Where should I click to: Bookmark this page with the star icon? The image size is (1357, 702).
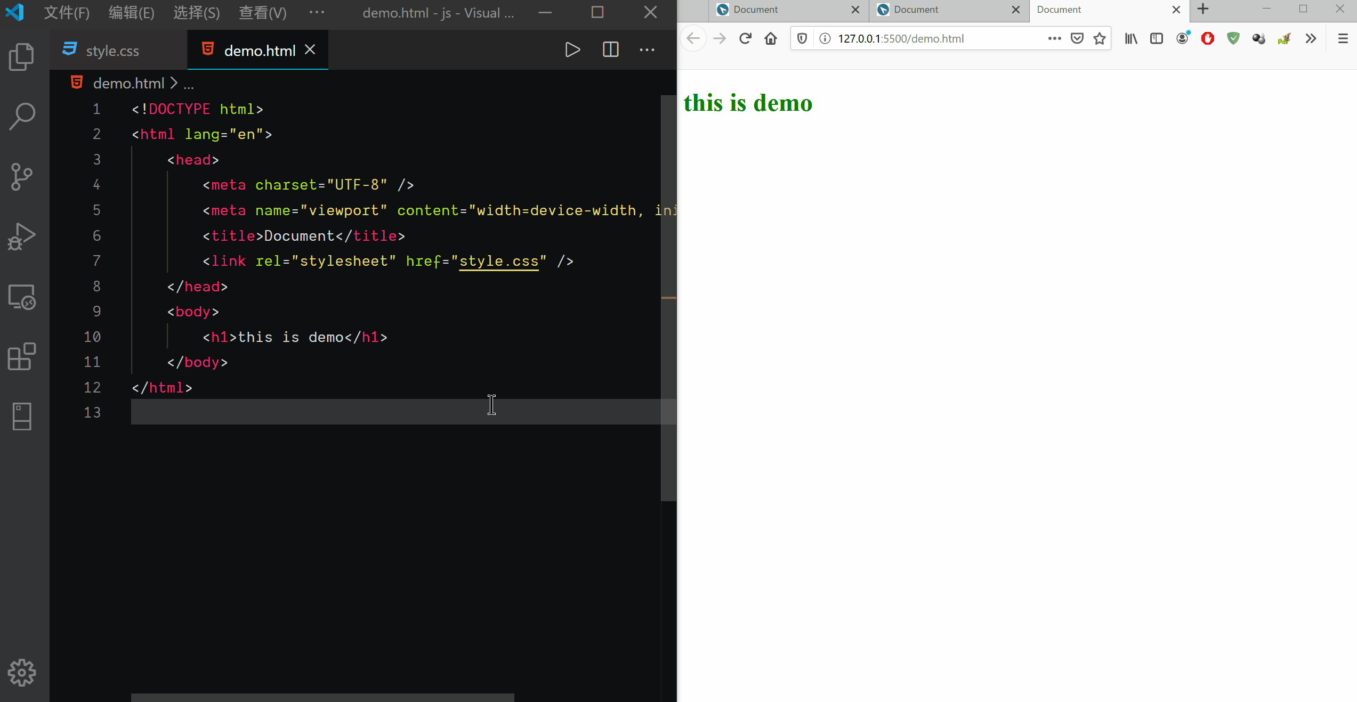coord(1100,38)
